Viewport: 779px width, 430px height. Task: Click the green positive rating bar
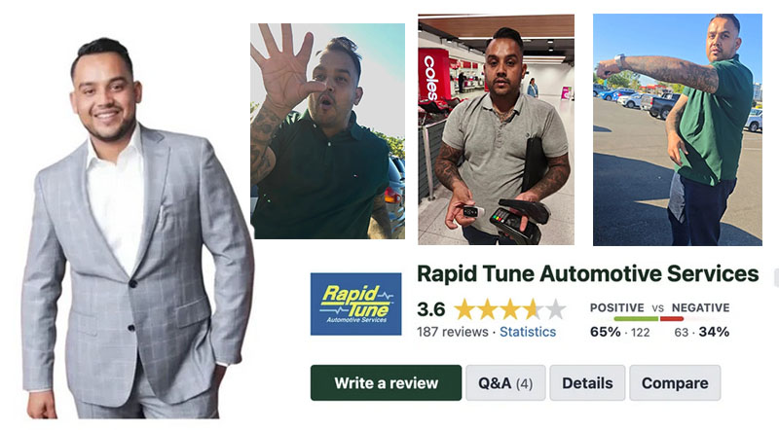(637, 319)
